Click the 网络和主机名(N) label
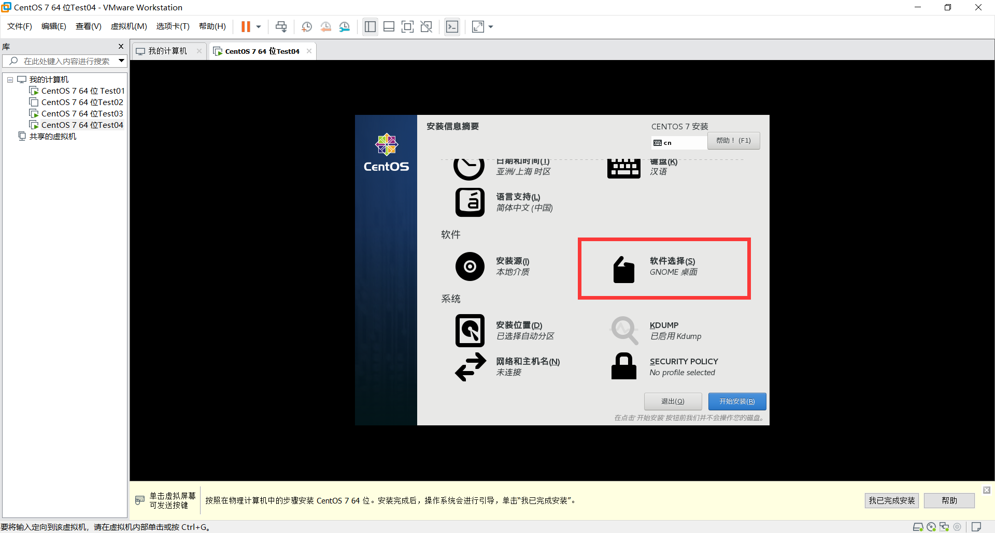The image size is (995, 533). [528, 362]
